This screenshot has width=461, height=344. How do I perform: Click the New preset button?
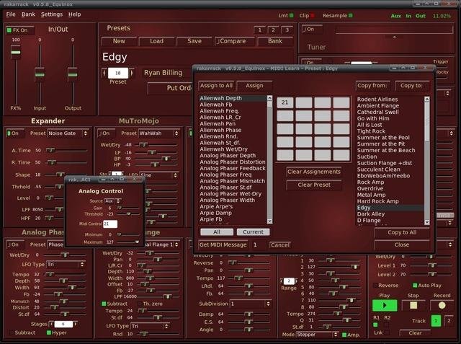click(119, 41)
